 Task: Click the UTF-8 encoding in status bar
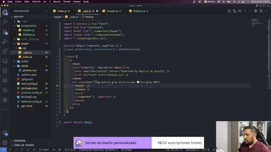(x=205, y=150)
